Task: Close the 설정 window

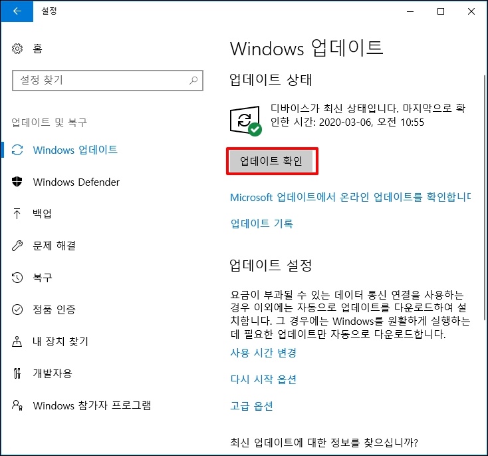Action: click(x=471, y=11)
